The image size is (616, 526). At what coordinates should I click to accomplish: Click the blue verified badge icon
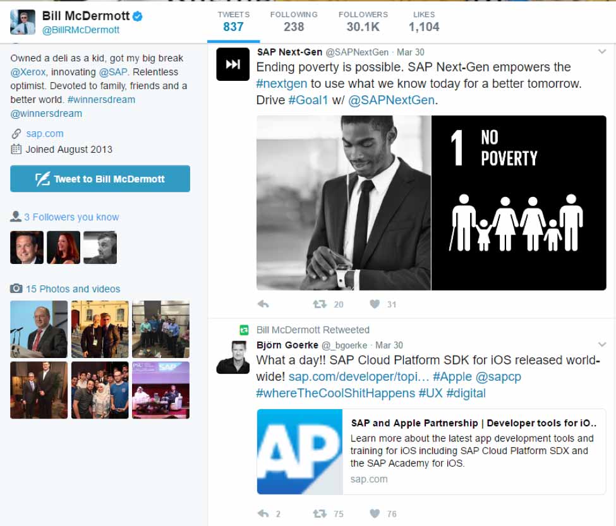[x=137, y=16]
